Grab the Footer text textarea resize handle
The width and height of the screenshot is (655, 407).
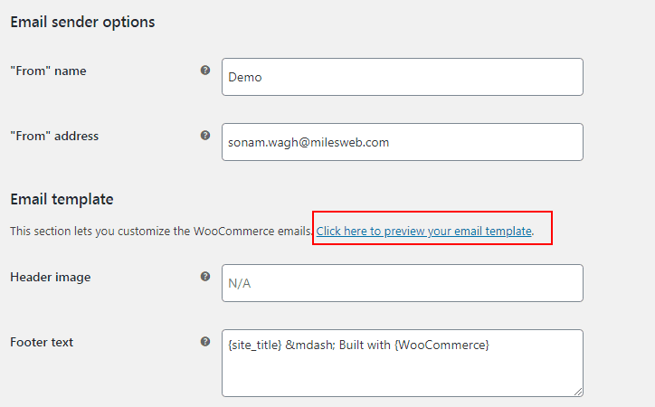[578, 392]
